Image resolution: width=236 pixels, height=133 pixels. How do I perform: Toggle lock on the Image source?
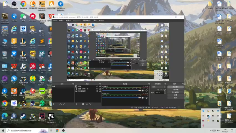point(100,86)
